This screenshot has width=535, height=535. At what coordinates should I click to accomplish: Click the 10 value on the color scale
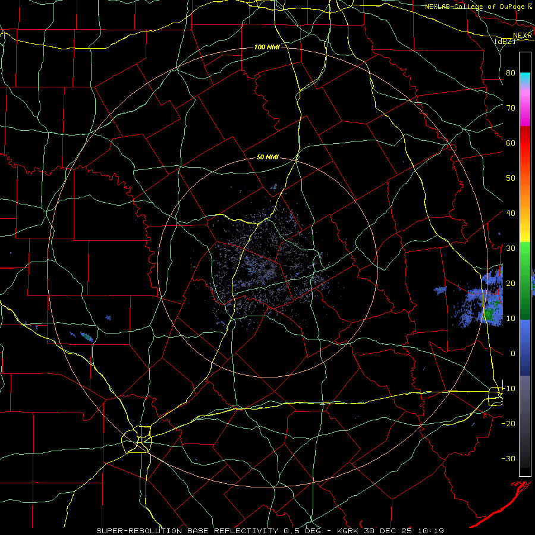tap(511, 319)
